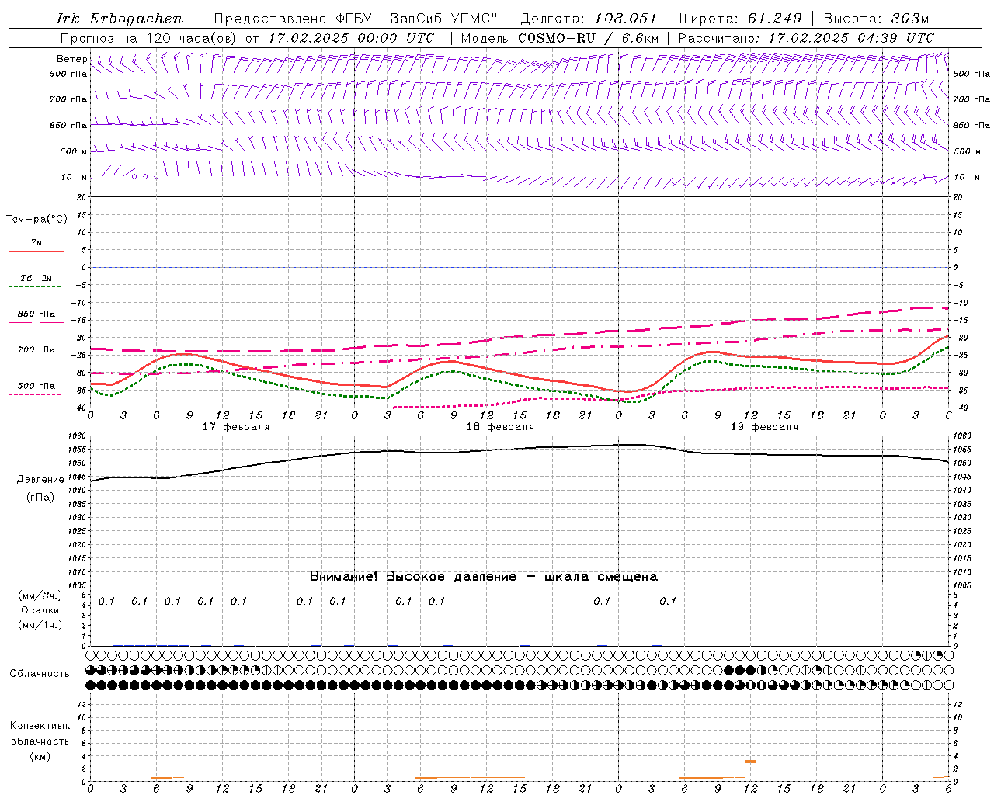Viewport: 994px width, 795px height.
Task: Click the calculation time 17.02.2025 04:39 UTC
Action: (x=851, y=38)
